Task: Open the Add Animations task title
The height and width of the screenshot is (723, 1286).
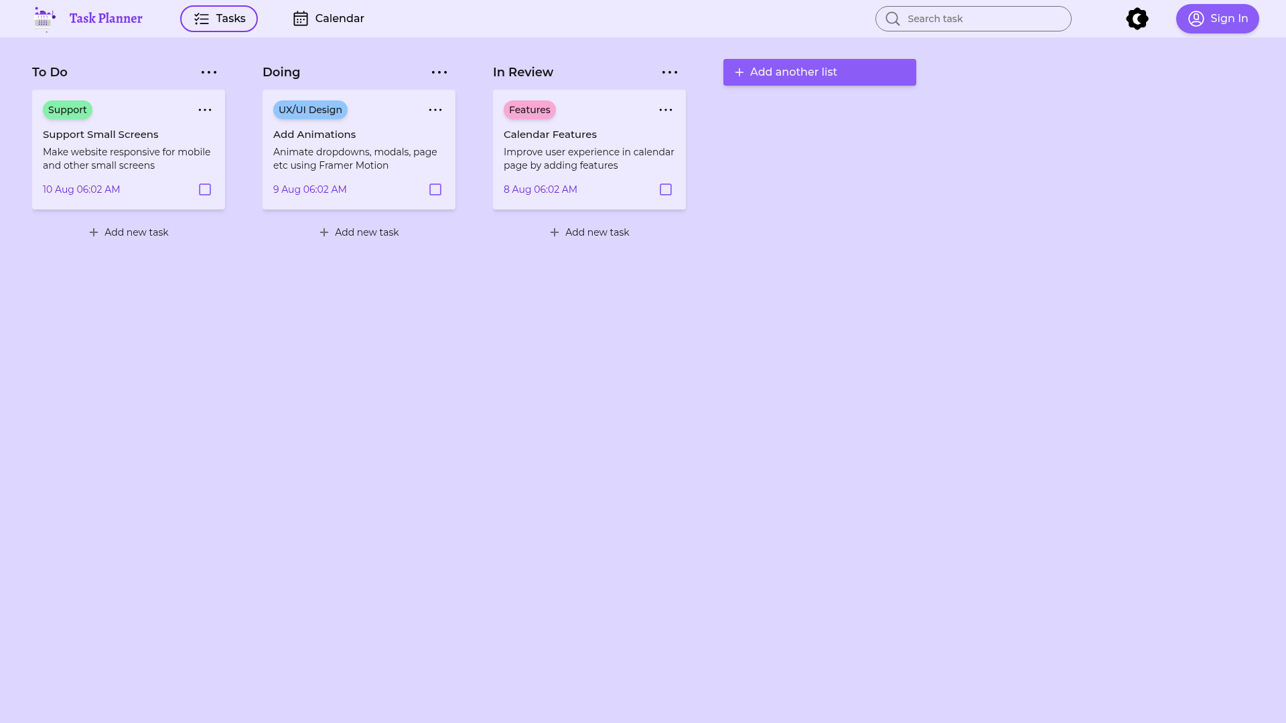Action: [314, 135]
